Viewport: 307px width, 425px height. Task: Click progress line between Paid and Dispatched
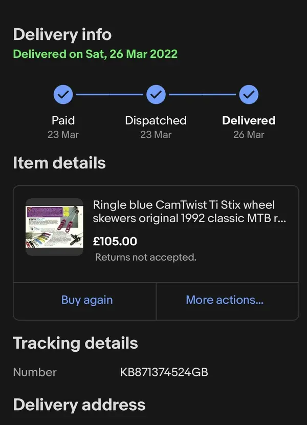pos(109,95)
